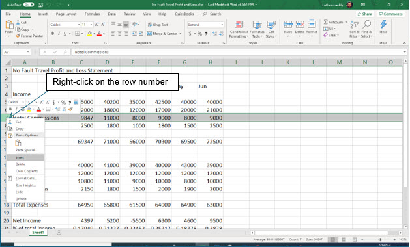Choose Row Height in context menu
Viewport: 410px width, 247px height.
click(x=25, y=185)
